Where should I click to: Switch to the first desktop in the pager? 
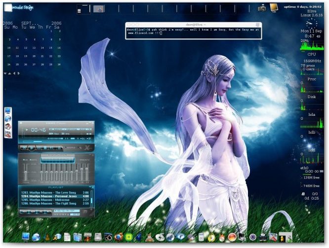tap(83, 9)
